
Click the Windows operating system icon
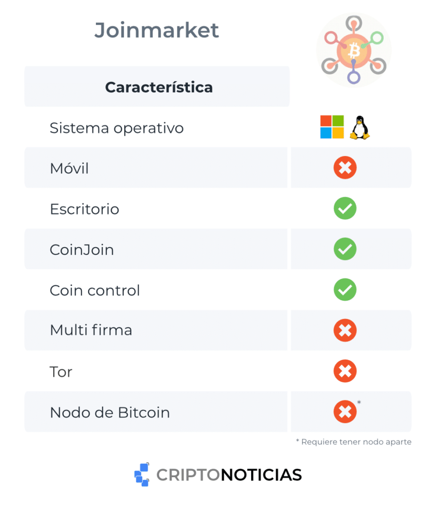(x=332, y=127)
